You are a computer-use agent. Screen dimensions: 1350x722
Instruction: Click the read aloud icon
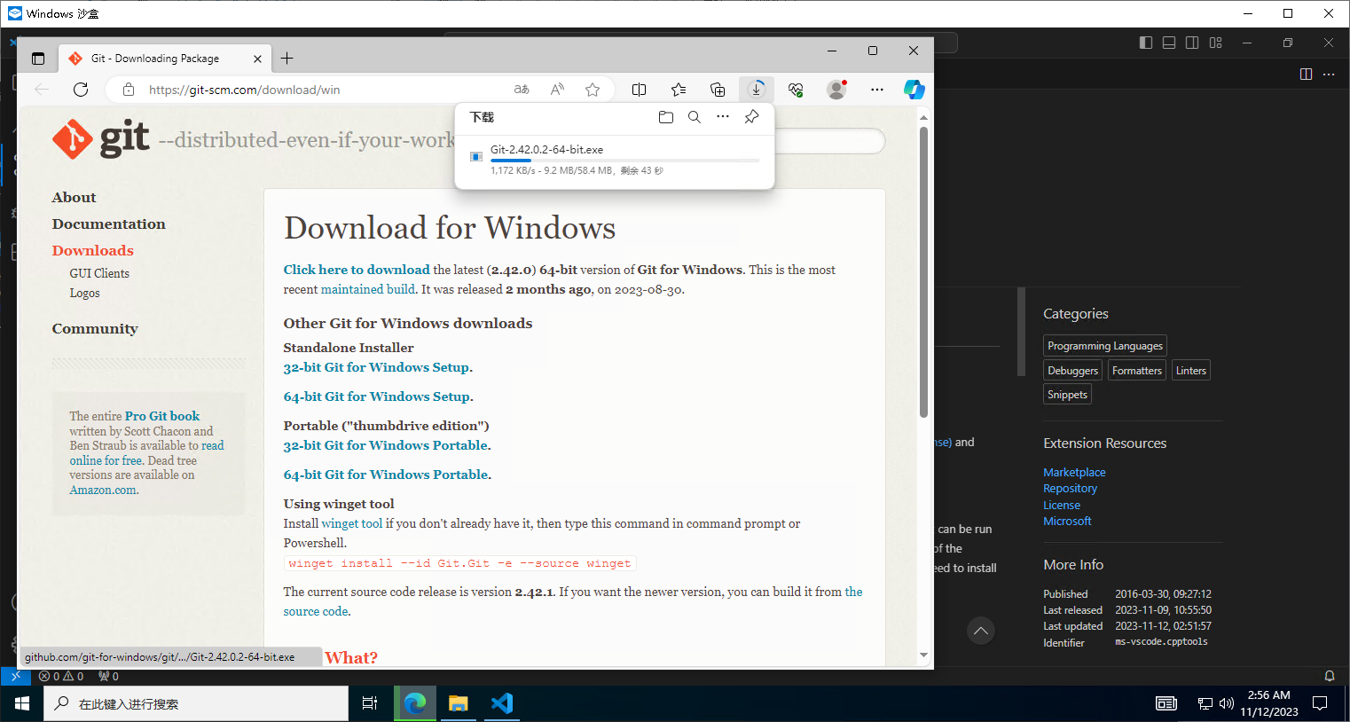click(x=557, y=90)
